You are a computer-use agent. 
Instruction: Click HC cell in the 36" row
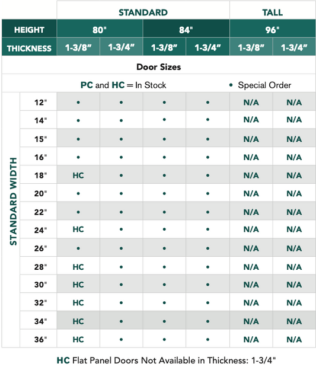[x=78, y=339]
